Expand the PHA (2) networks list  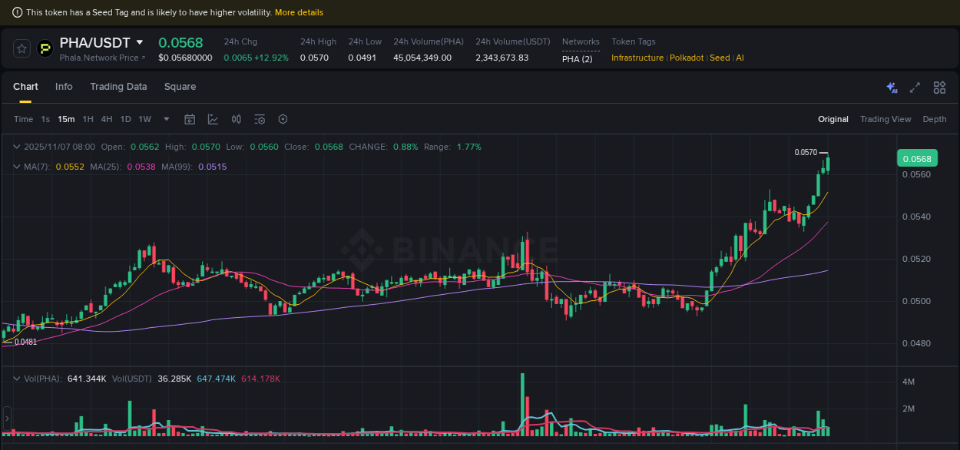click(x=578, y=58)
